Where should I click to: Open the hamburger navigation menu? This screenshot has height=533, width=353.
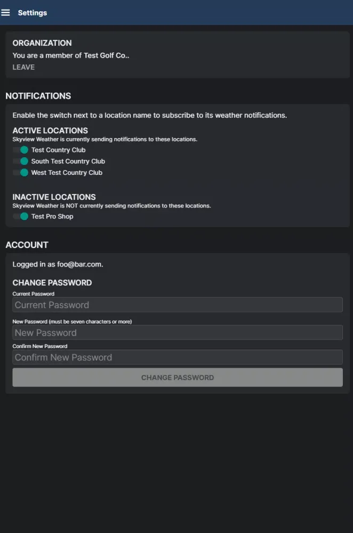click(x=6, y=13)
